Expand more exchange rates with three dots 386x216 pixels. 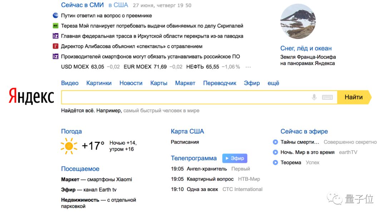point(248,67)
